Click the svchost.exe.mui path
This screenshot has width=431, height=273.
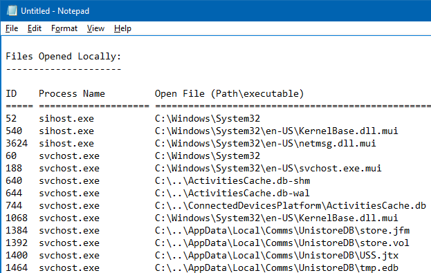(268, 169)
